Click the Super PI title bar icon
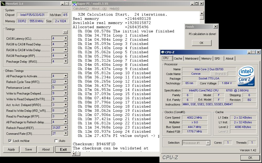The width and height of the screenshot is (262, 163). [x=74, y=3]
